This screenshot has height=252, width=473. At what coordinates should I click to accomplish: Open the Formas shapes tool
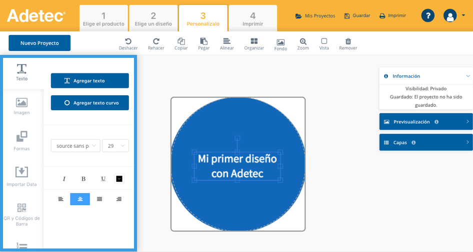click(x=21, y=141)
